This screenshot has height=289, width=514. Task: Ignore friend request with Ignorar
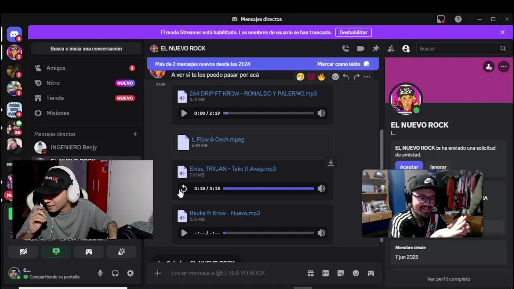click(438, 167)
